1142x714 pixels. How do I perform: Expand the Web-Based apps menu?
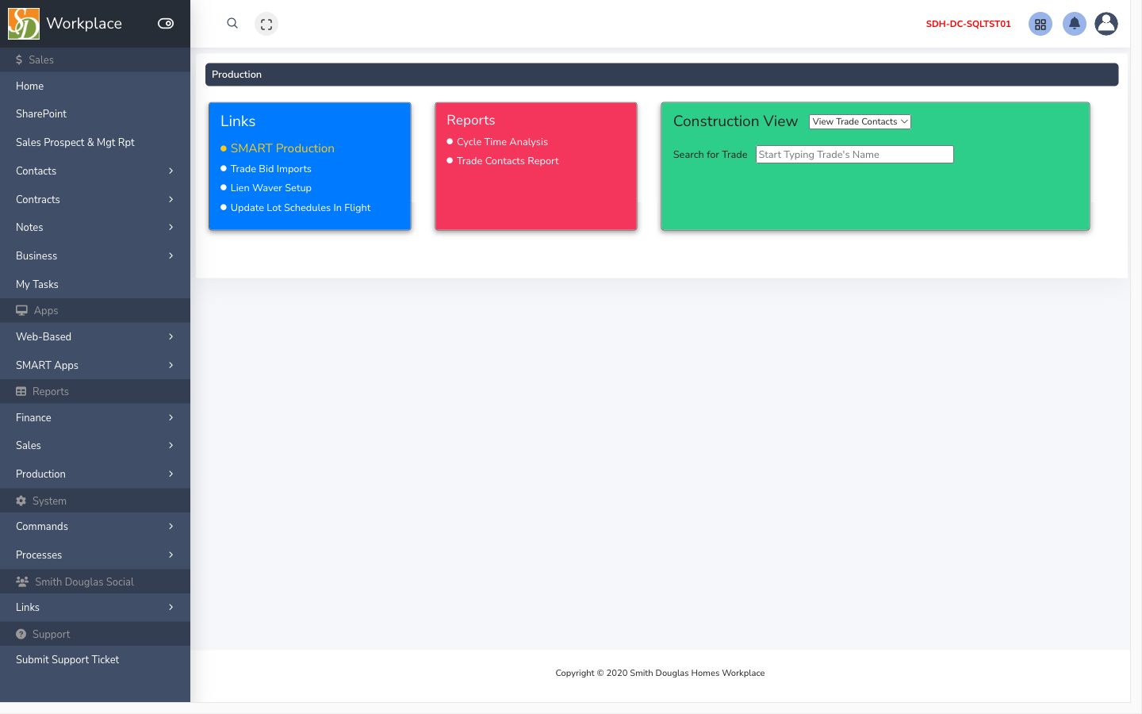(x=95, y=337)
